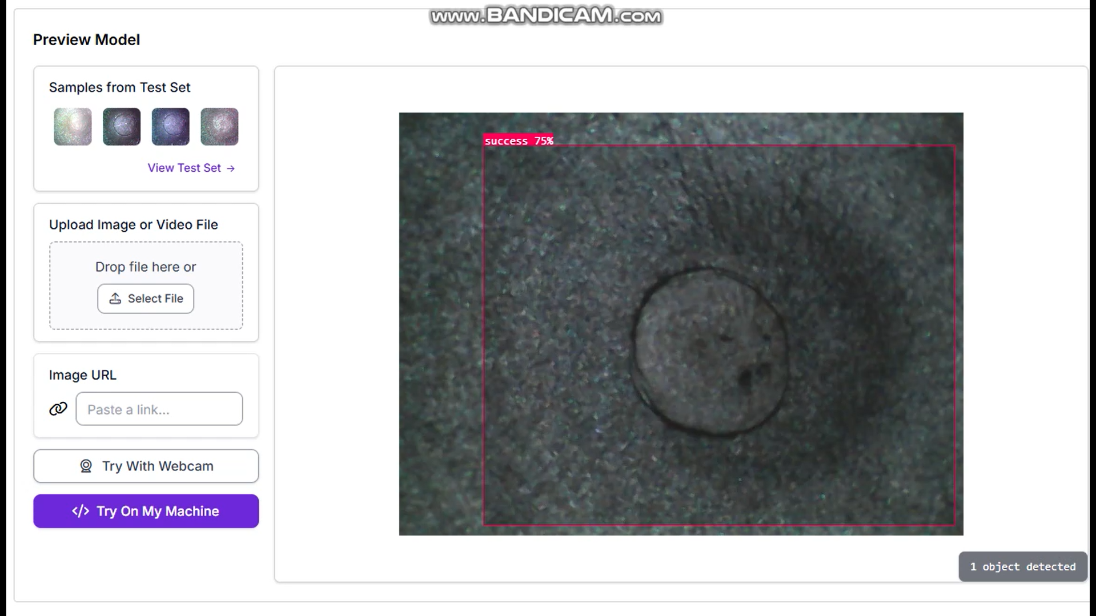
Task: Click the arrow next to View Test Set
Action: click(231, 168)
